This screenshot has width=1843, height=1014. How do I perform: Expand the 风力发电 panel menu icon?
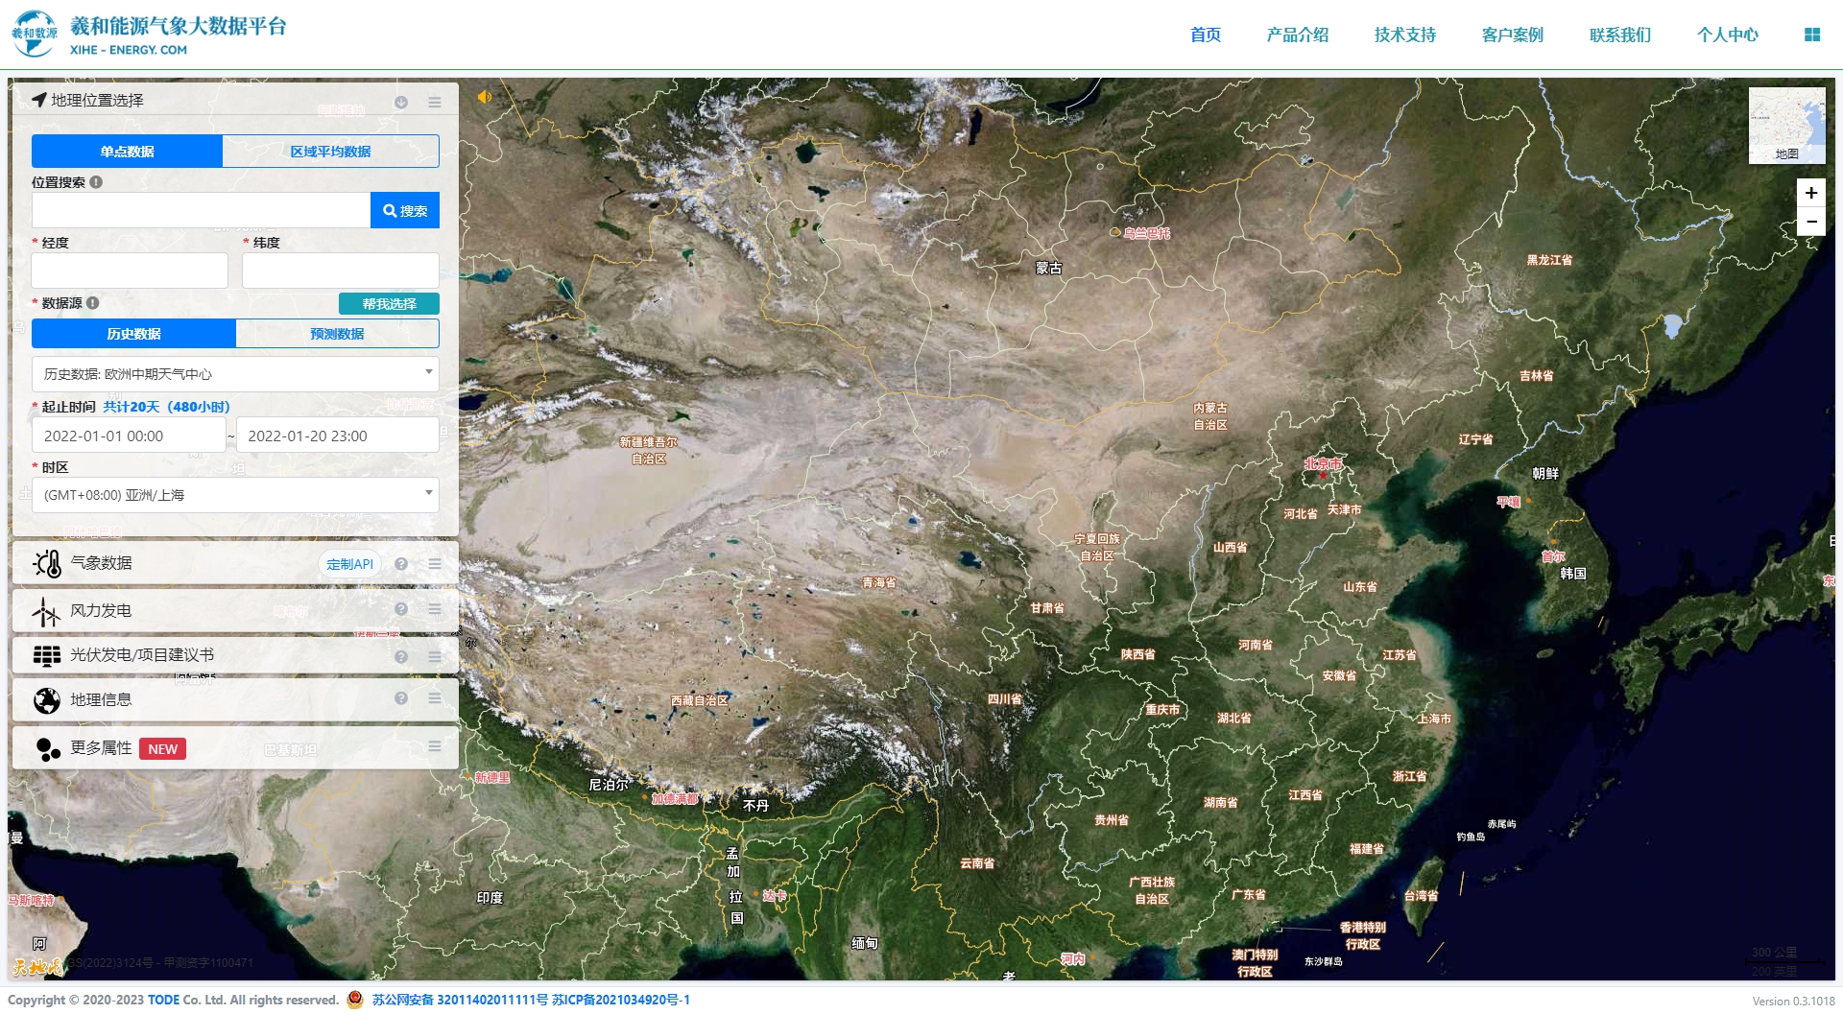pyautogui.click(x=435, y=609)
